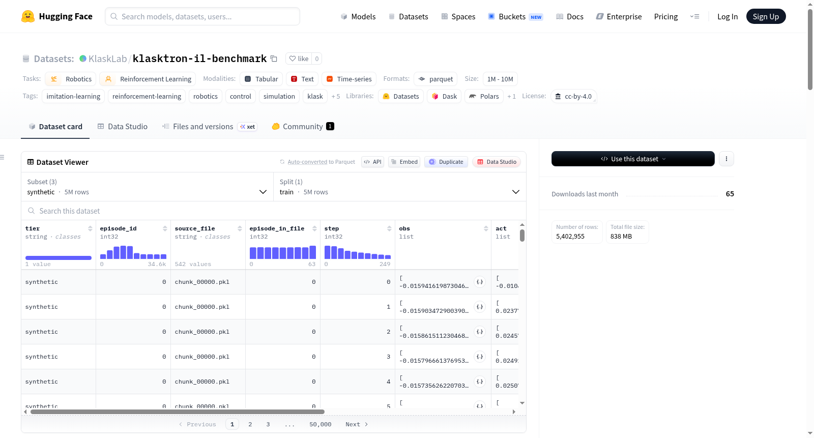This screenshot has height=438, width=814.
Task: Expand JSON viewer for obs value -0.015796661376953
Action: tap(480, 357)
